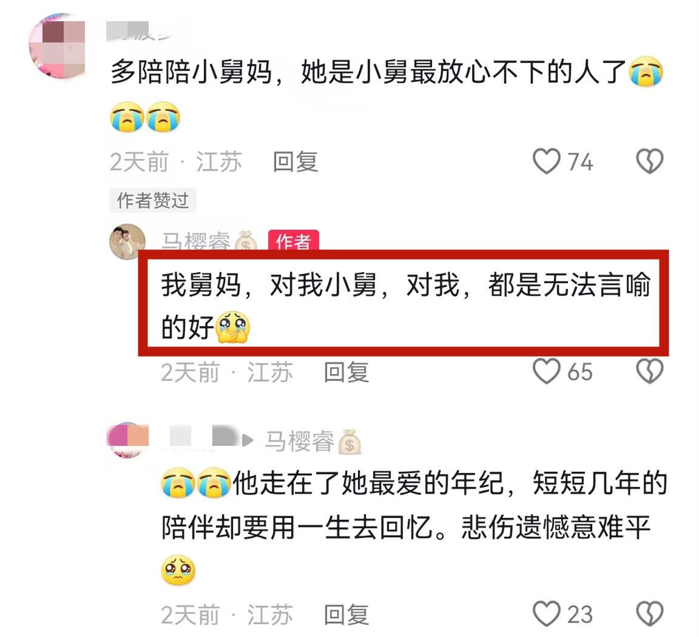
Task: Tap broken heart on the bottom comment
Action: click(x=649, y=614)
